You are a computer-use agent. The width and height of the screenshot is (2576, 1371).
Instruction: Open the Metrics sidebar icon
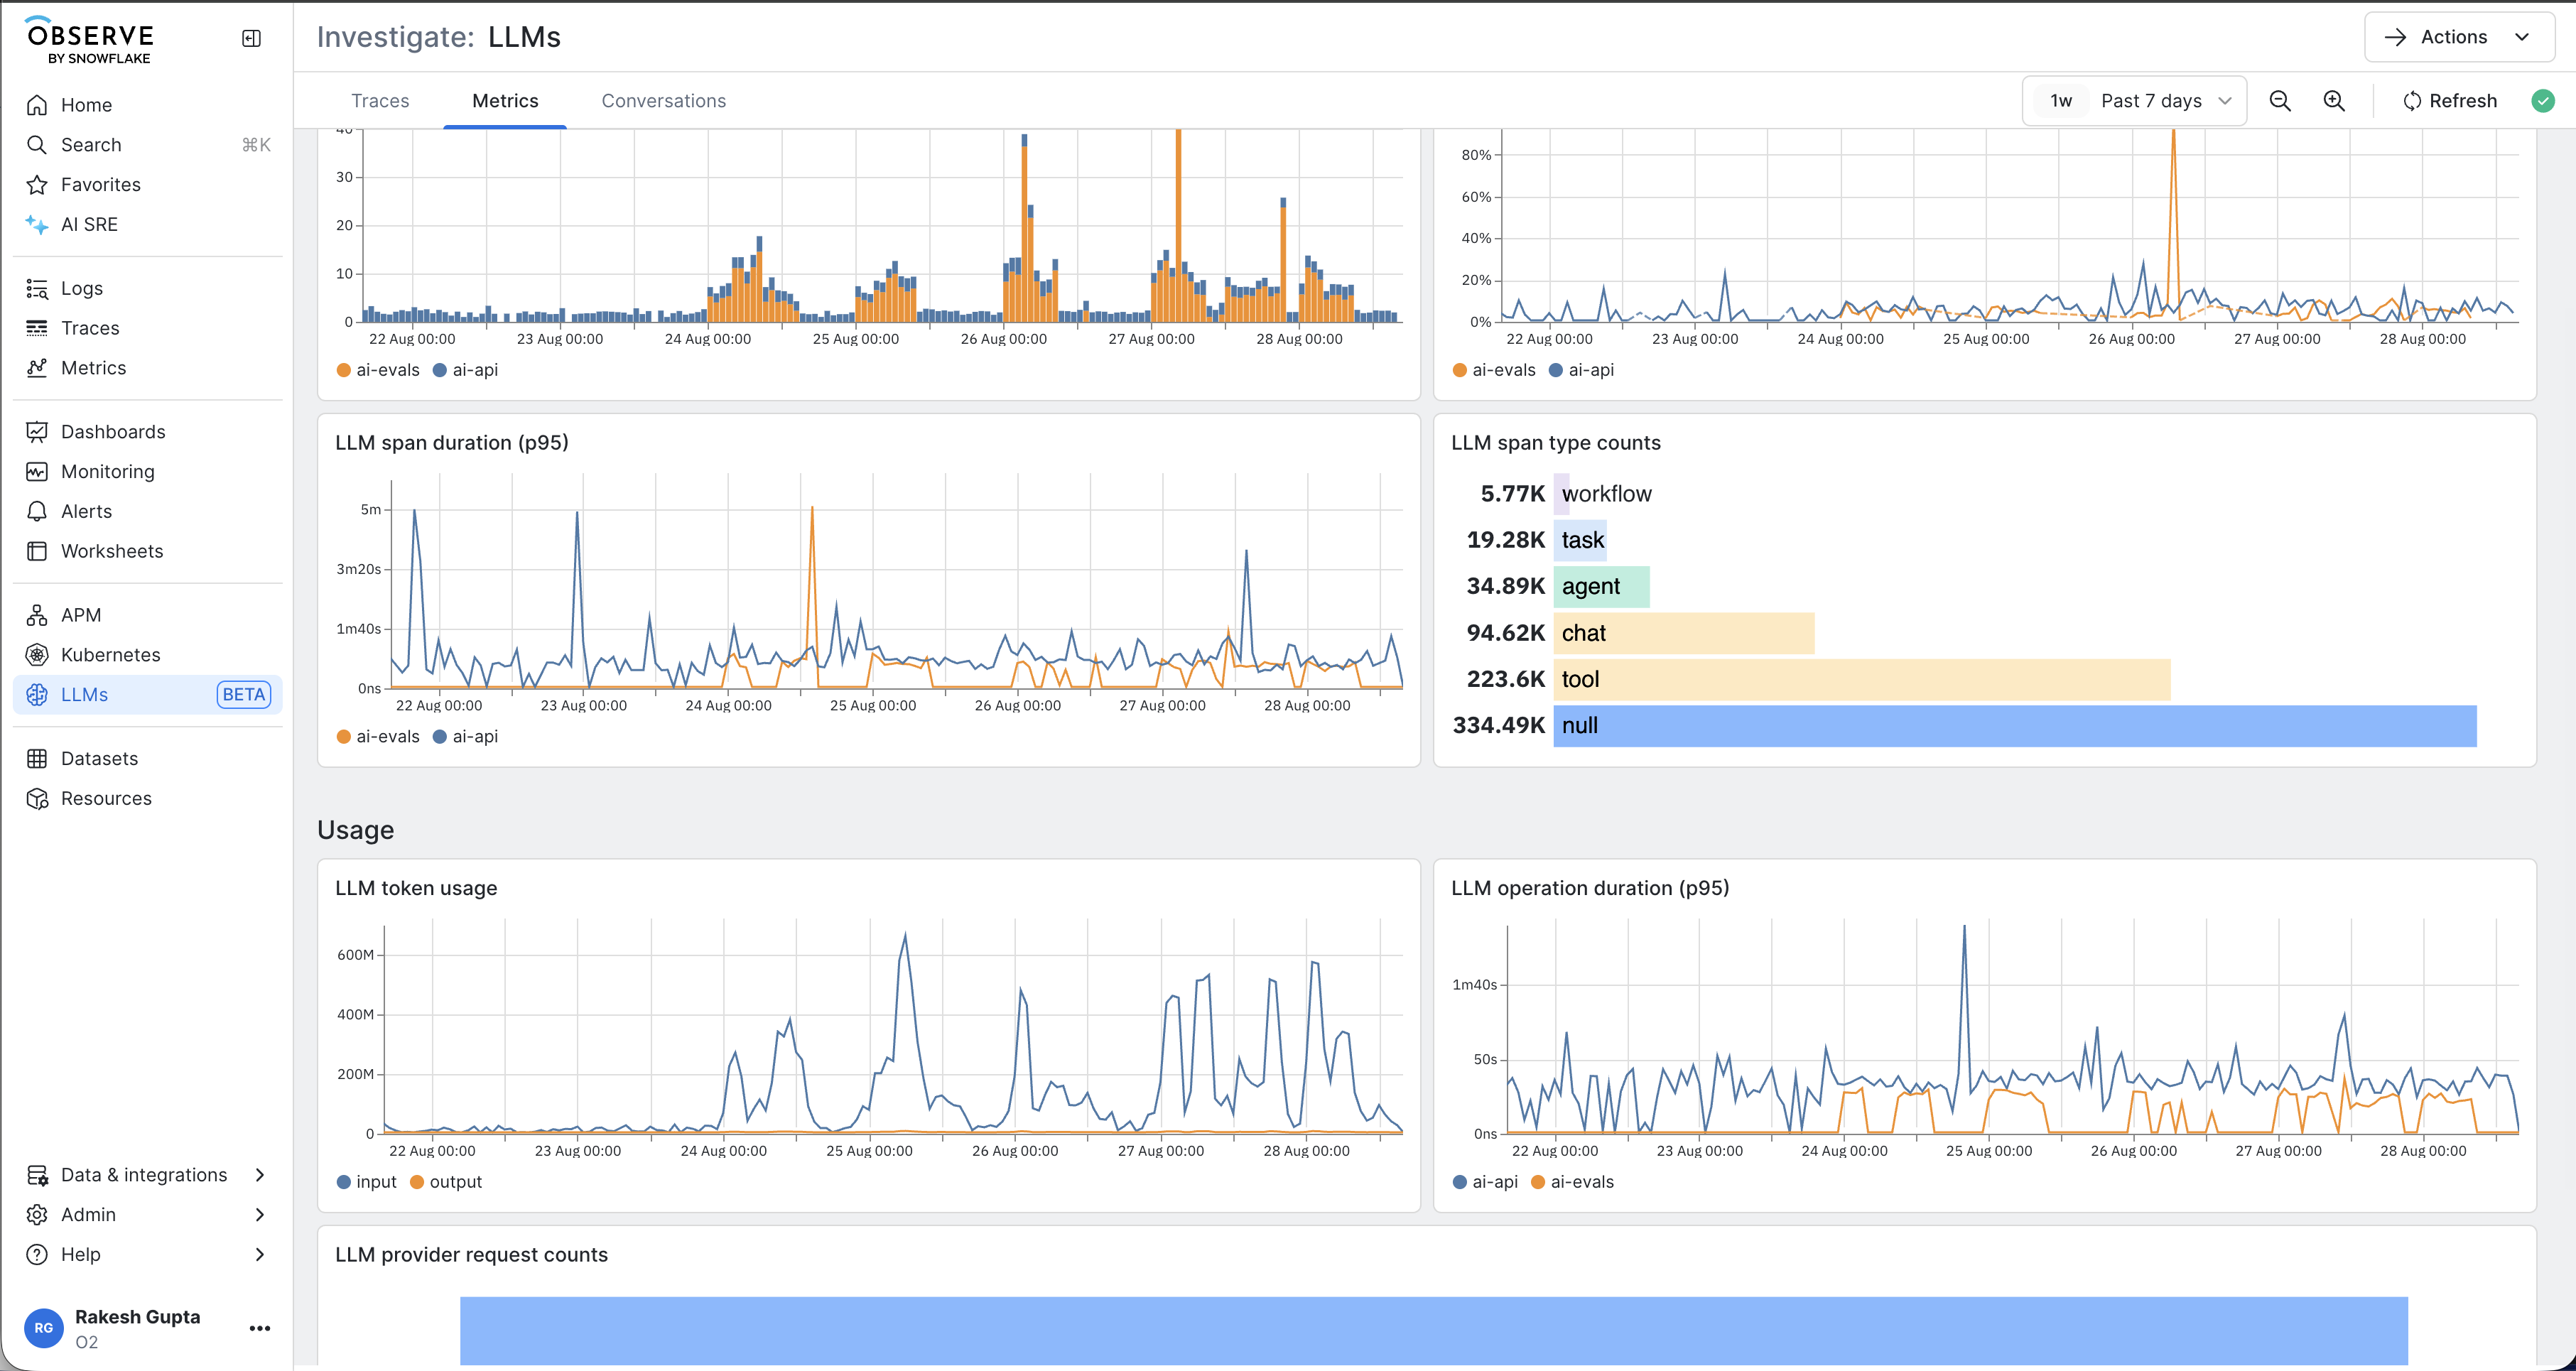click(x=37, y=368)
